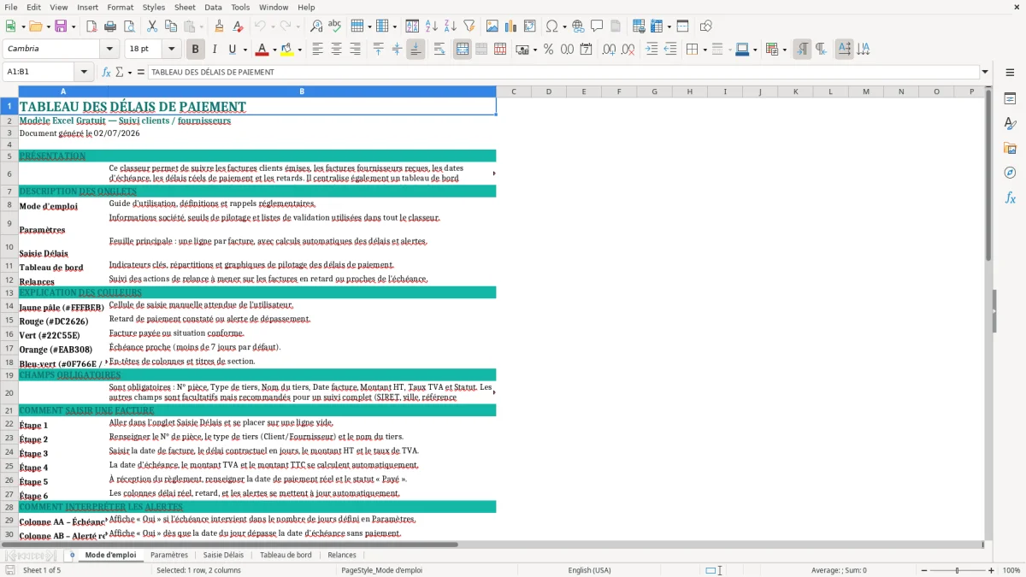Click the Insert Special Character omega icon
Image resolution: width=1026 pixels, height=577 pixels.
click(551, 26)
